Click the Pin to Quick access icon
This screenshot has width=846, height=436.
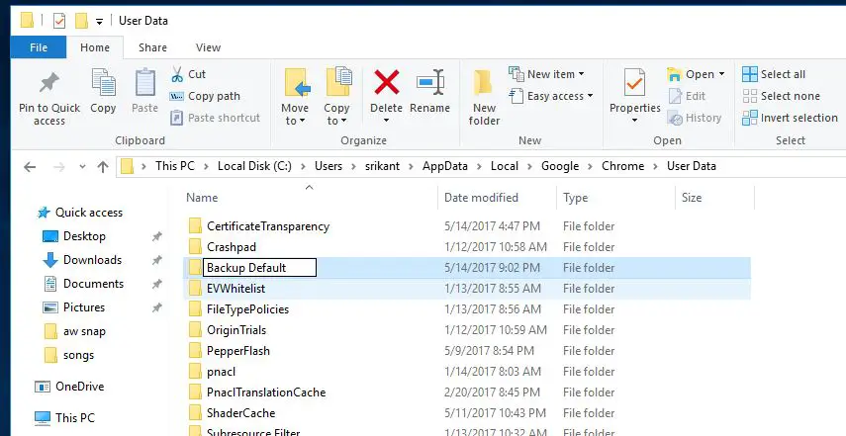[49, 83]
